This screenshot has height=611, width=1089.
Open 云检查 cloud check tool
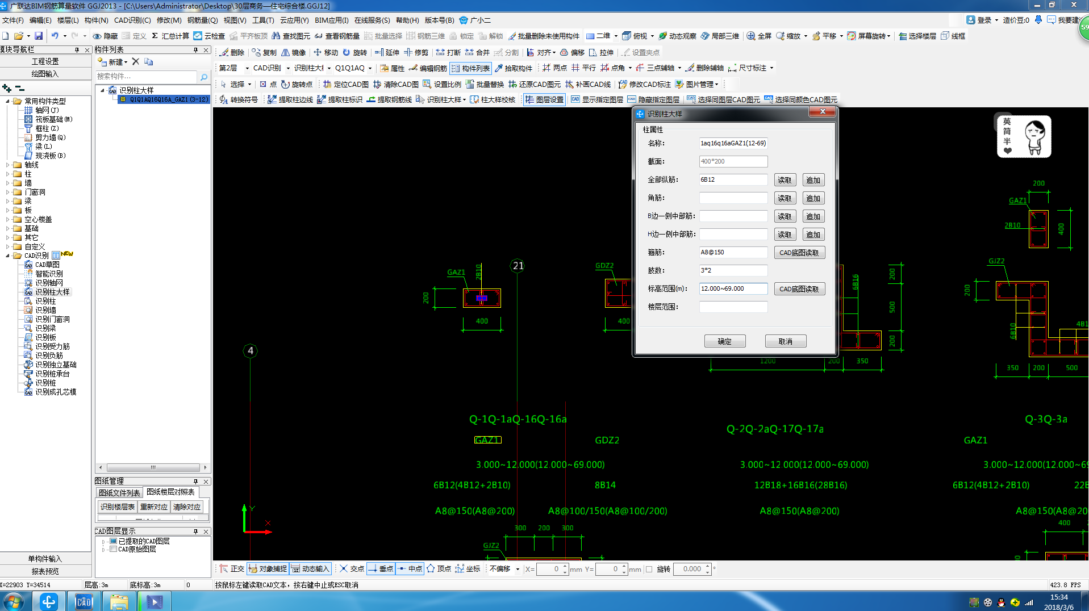pos(209,36)
